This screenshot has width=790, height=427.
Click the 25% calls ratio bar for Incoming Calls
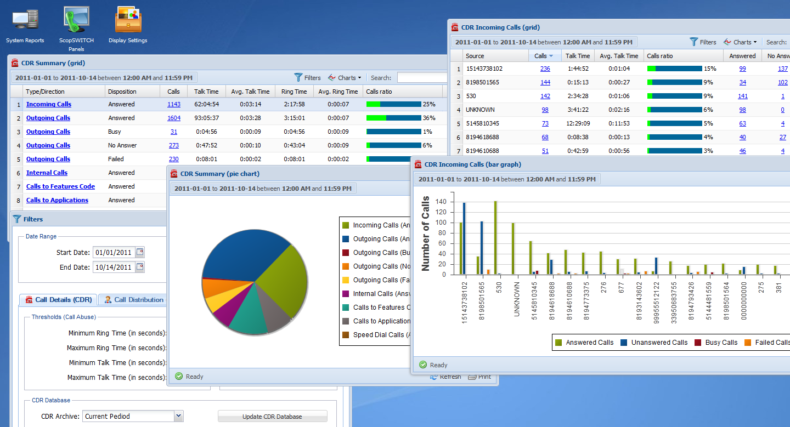pyautogui.click(x=394, y=104)
